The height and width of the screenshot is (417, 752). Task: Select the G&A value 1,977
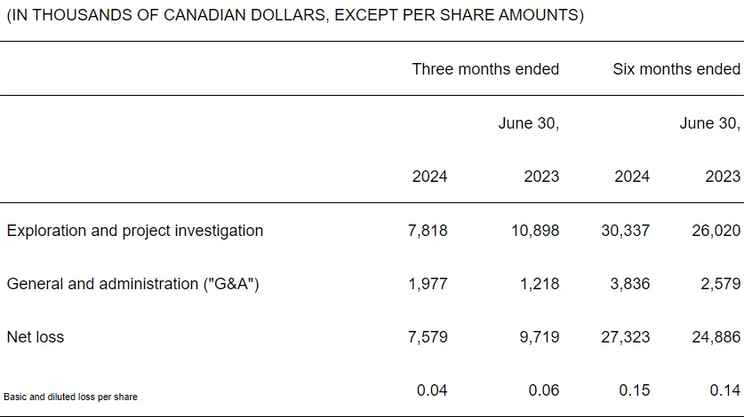[x=429, y=284]
